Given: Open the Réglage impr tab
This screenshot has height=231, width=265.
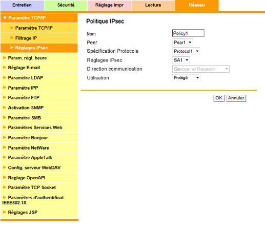Looking at the screenshot, I should [x=109, y=6].
